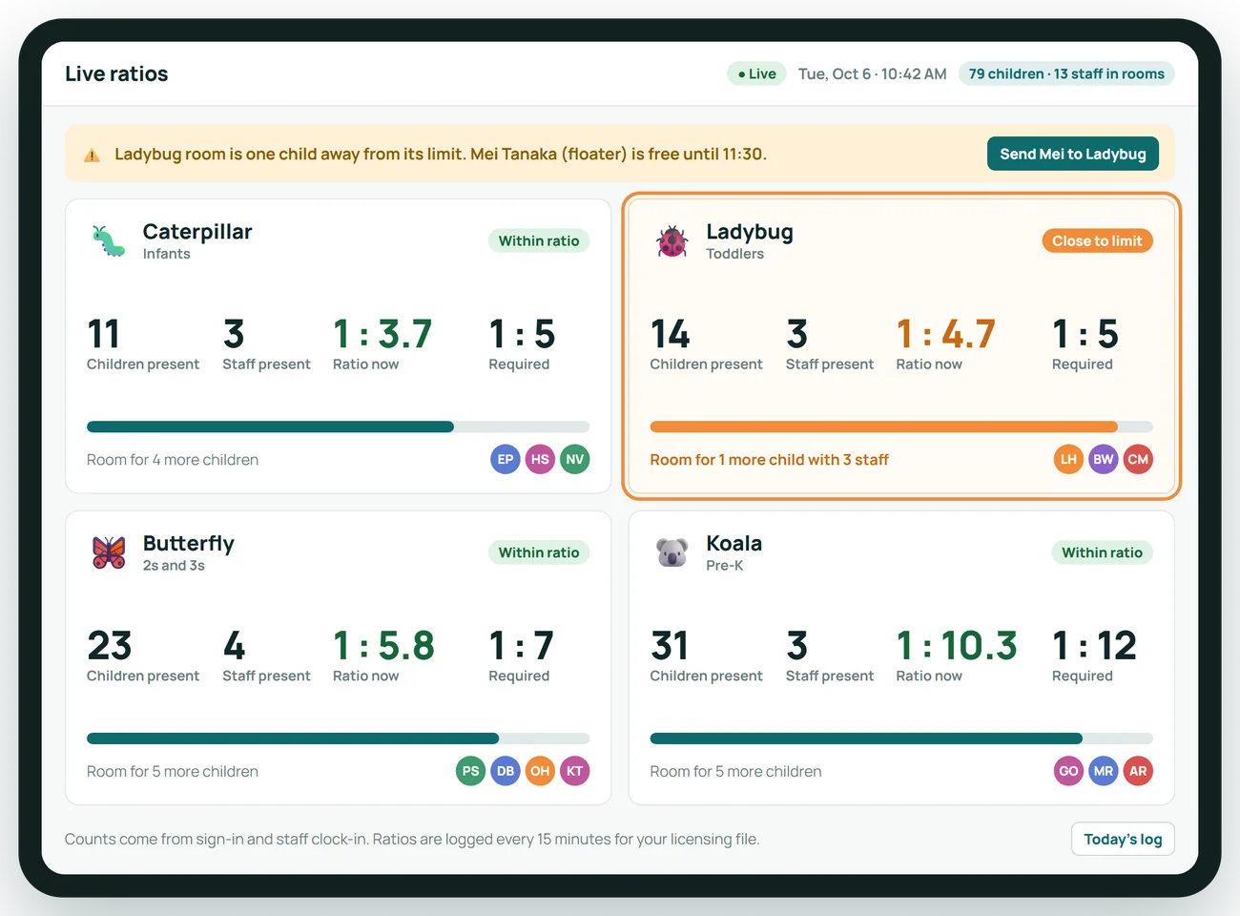Click the Caterpillar room icon
The height and width of the screenshot is (916, 1240).
109,241
